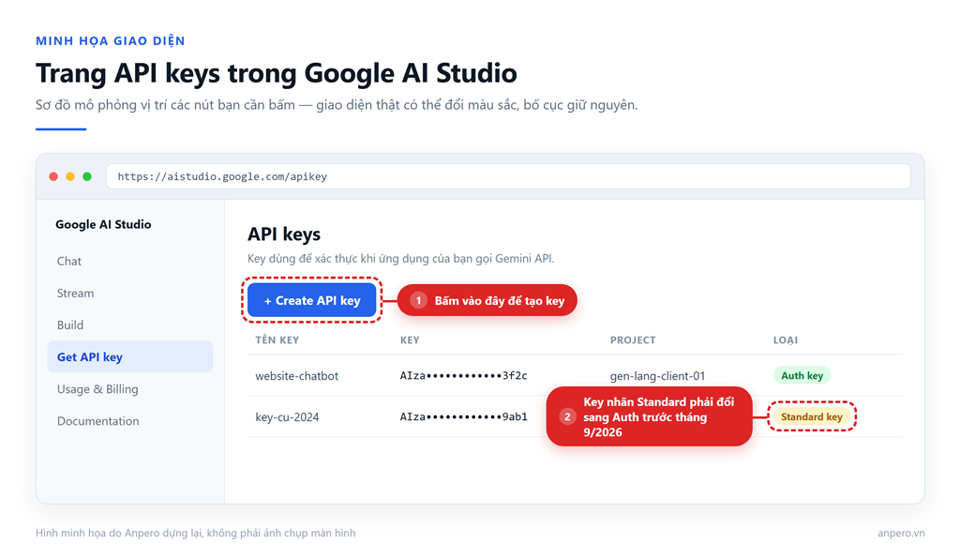Click the green maximize window dot
This screenshot has width=960, height=558.
point(87,176)
